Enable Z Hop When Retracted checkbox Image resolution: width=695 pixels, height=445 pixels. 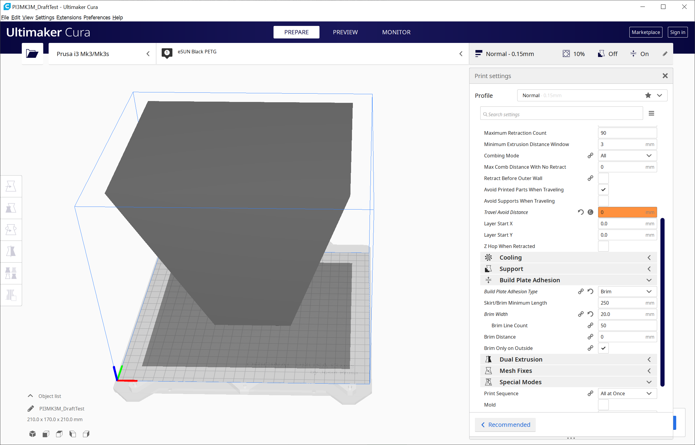pyautogui.click(x=603, y=246)
